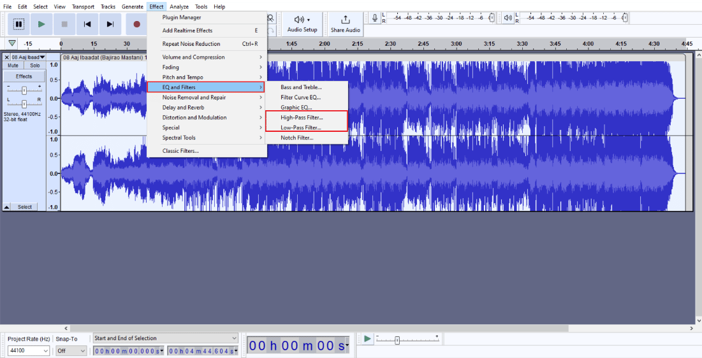
Task: Open the Edit menu
Action: click(x=22, y=7)
